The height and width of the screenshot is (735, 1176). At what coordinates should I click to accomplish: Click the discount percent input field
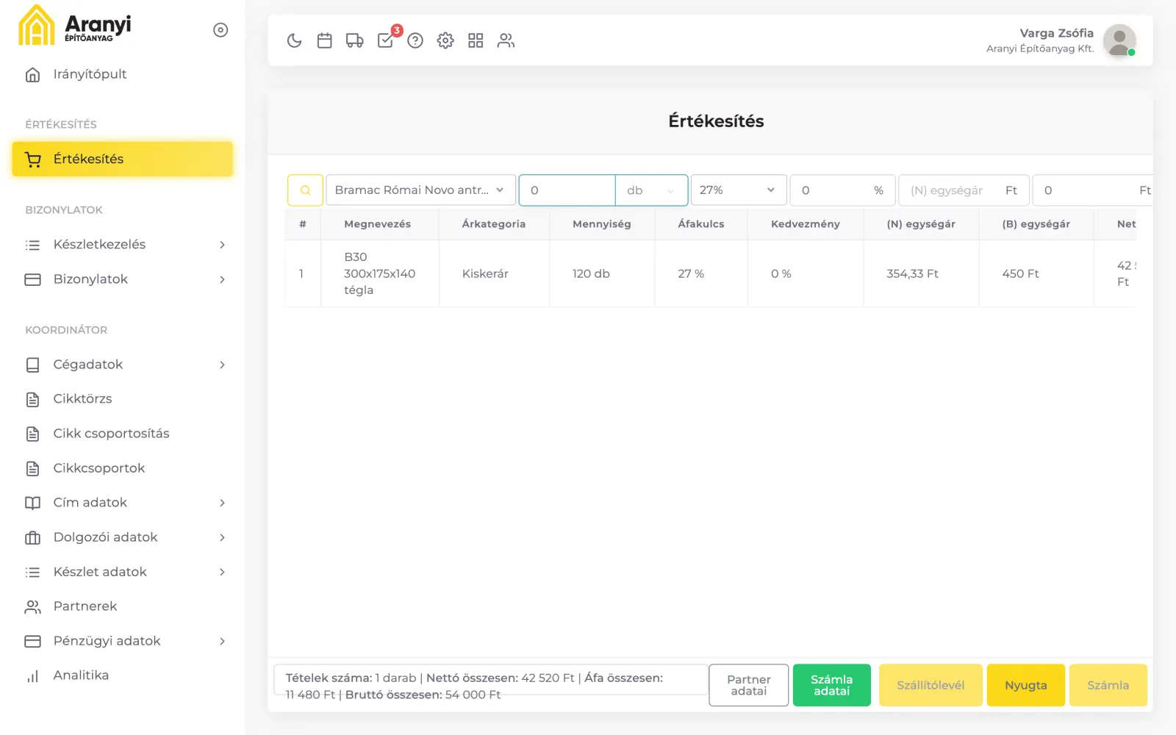(842, 190)
